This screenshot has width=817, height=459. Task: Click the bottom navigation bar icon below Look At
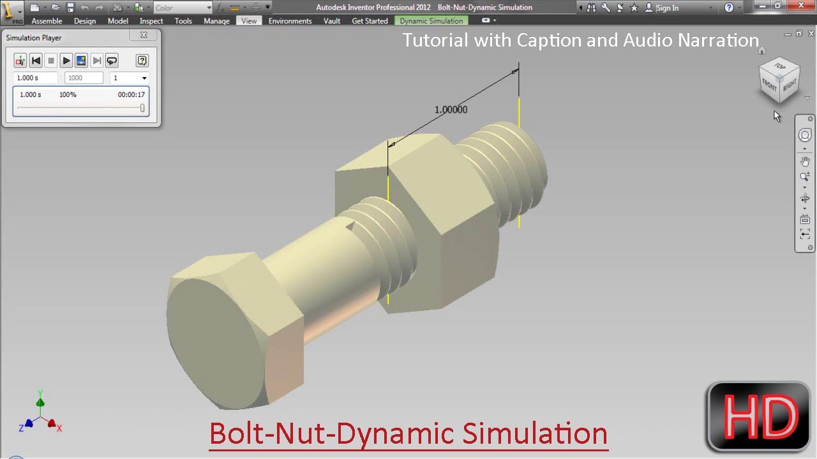click(x=805, y=234)
